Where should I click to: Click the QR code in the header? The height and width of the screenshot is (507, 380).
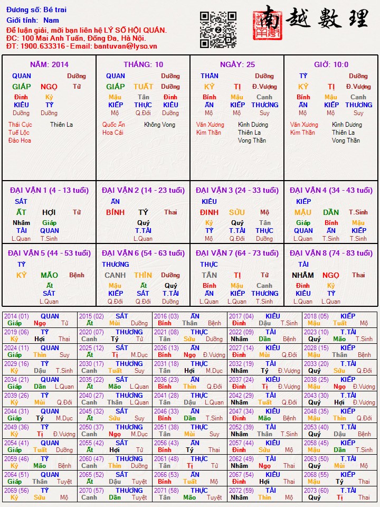218,30
